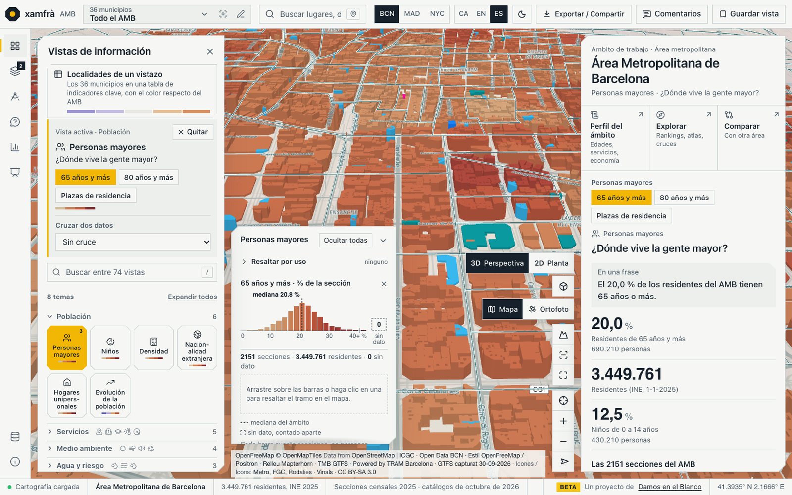Focus the Buscar entre 74 vistas field

pyautogui.click(x=132, y=272)
